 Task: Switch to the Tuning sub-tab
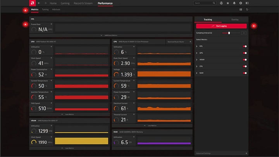pos(45,9)
